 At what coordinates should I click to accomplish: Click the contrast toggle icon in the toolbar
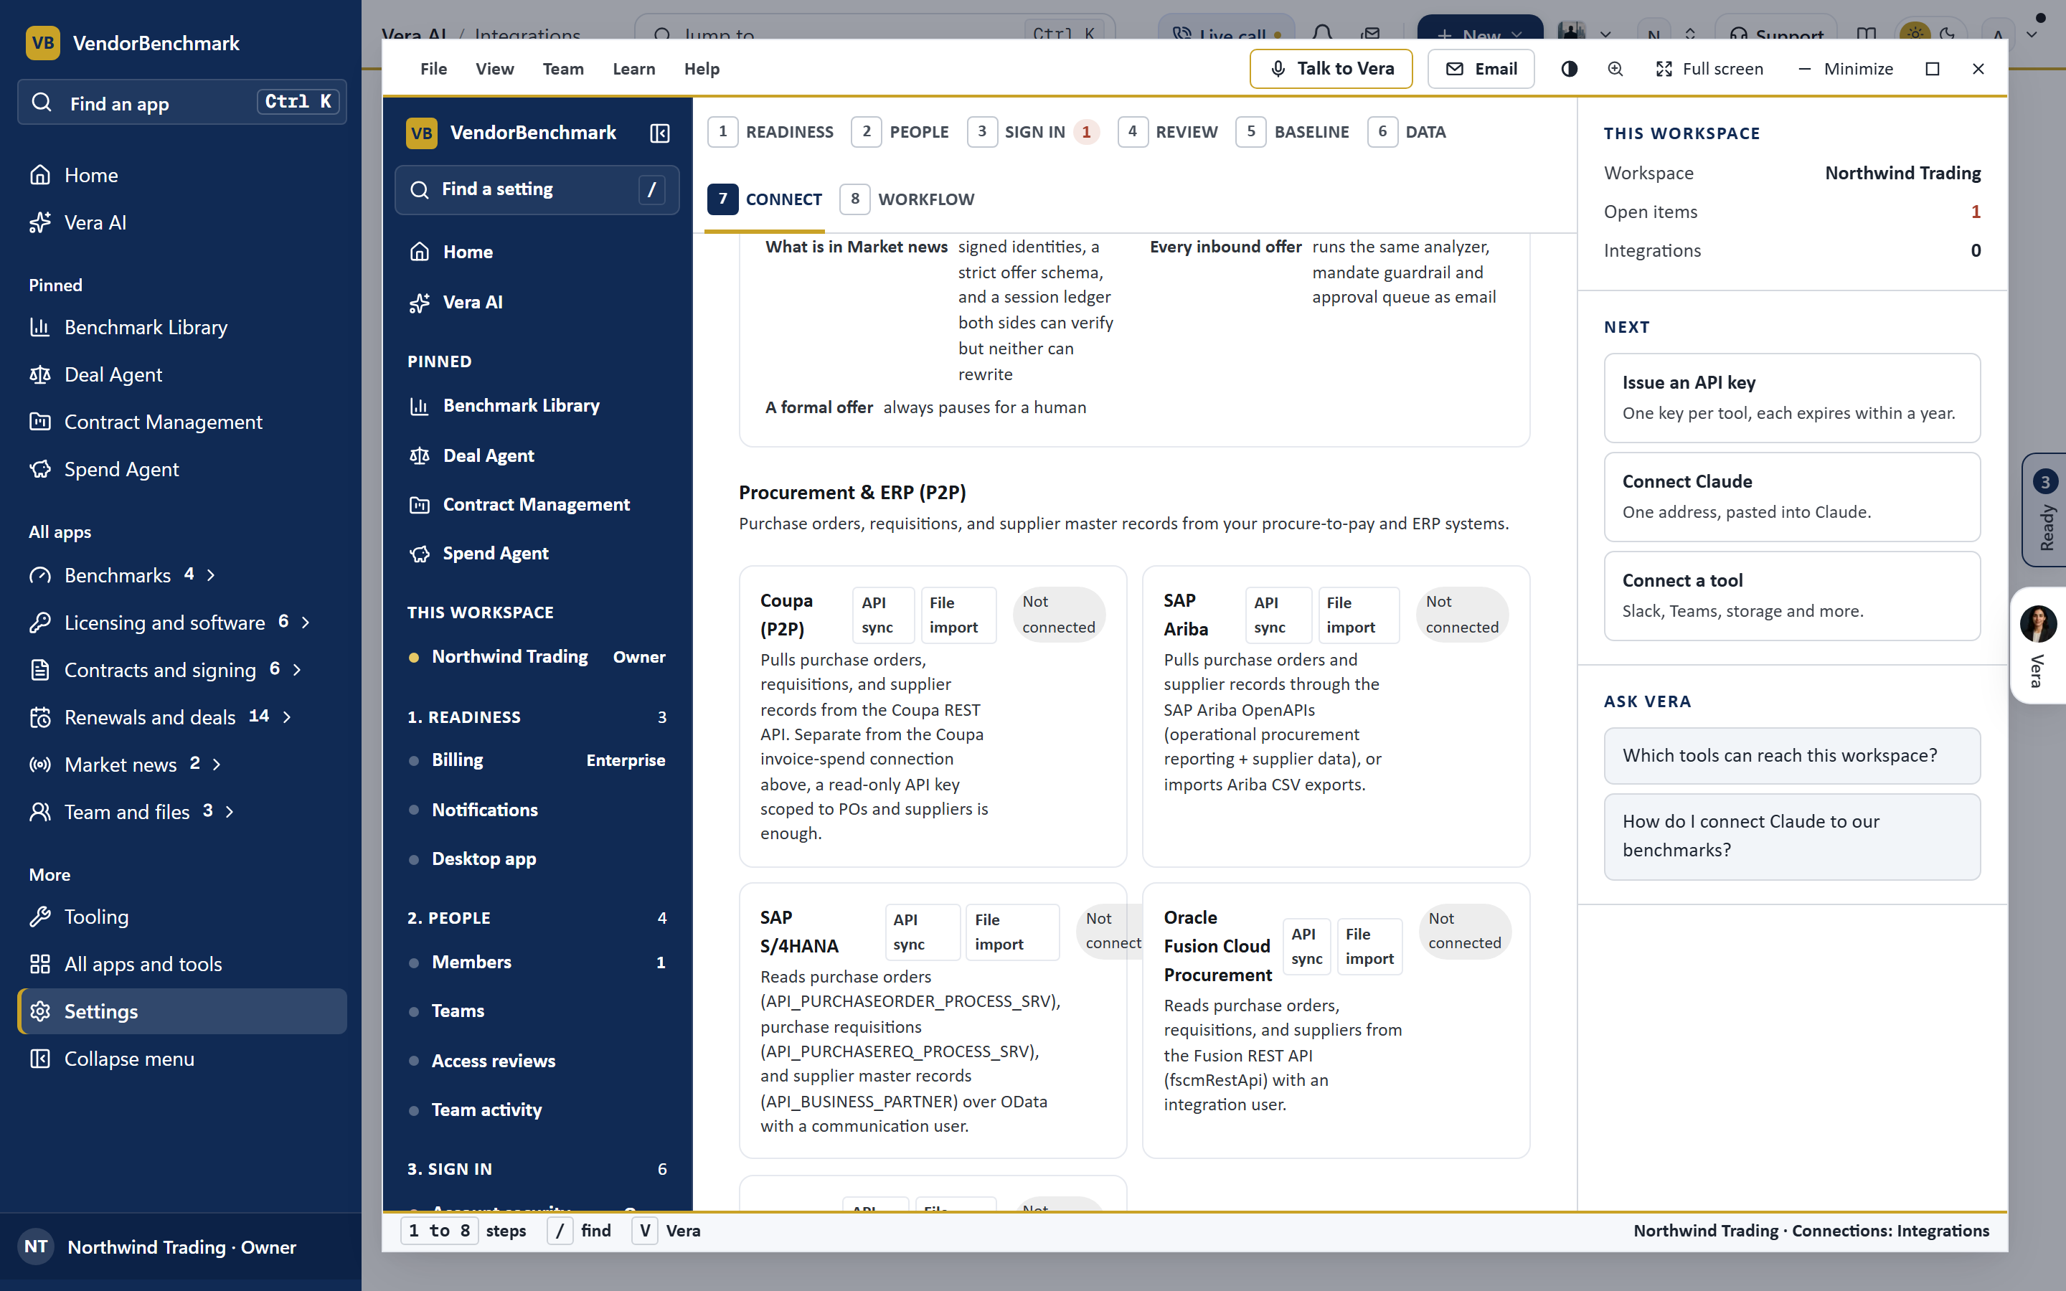point(1569,69)
